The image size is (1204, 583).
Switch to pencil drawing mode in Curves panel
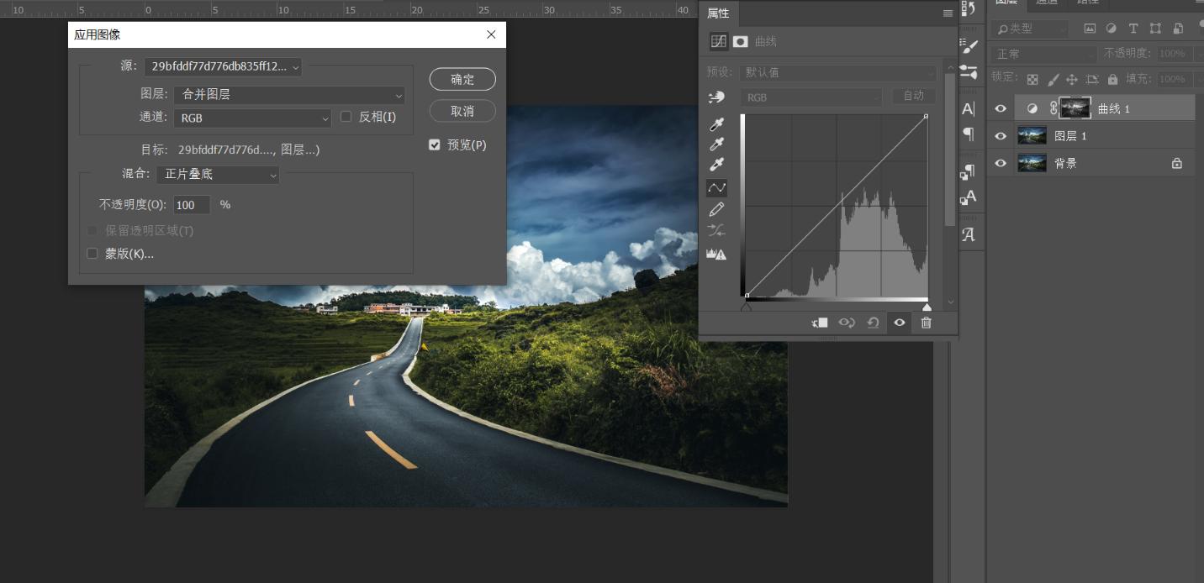[716, 209]
